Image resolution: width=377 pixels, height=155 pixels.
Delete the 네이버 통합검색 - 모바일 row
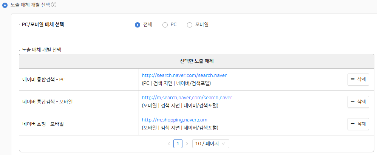coord(358,101)
